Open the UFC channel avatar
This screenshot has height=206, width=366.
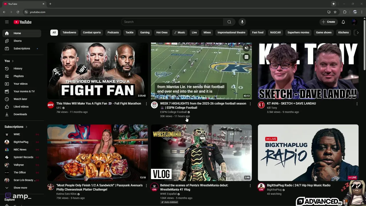point(51,105)
